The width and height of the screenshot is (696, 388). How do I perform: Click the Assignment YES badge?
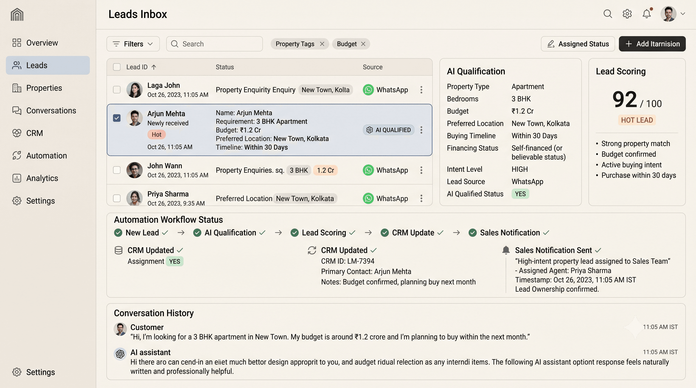pos(175,261)
